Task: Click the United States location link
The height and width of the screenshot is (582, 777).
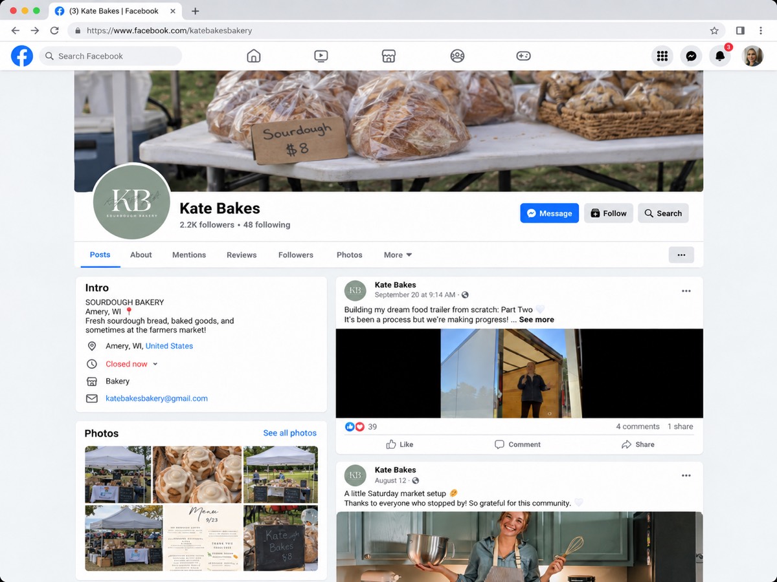Action: 169,347
